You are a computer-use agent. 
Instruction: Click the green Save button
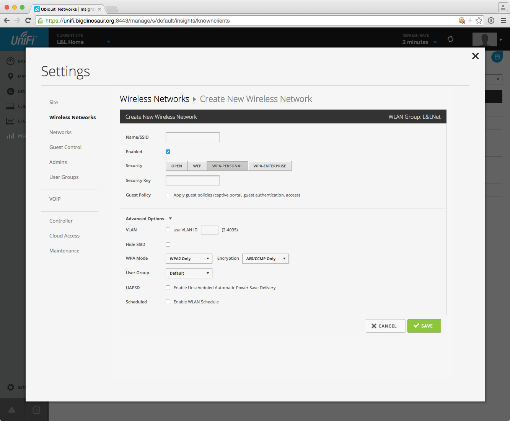coord(424,326)
